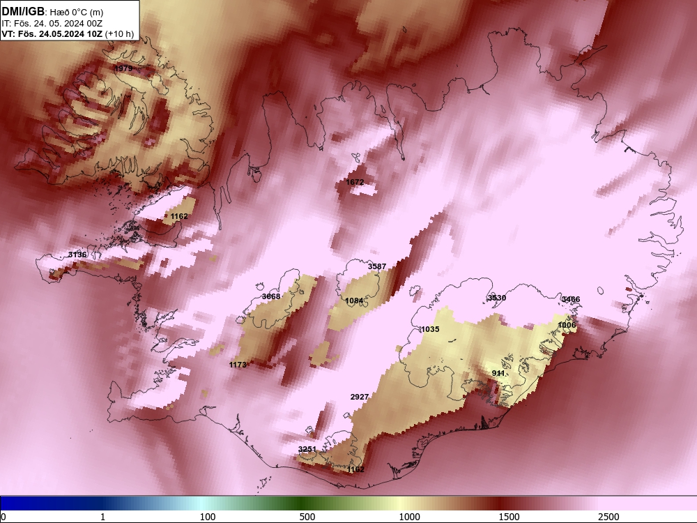Click the 3136 value on Snæfellsnes peninsula
Screen dimensions: 697x523
click(x=77, y=255)
